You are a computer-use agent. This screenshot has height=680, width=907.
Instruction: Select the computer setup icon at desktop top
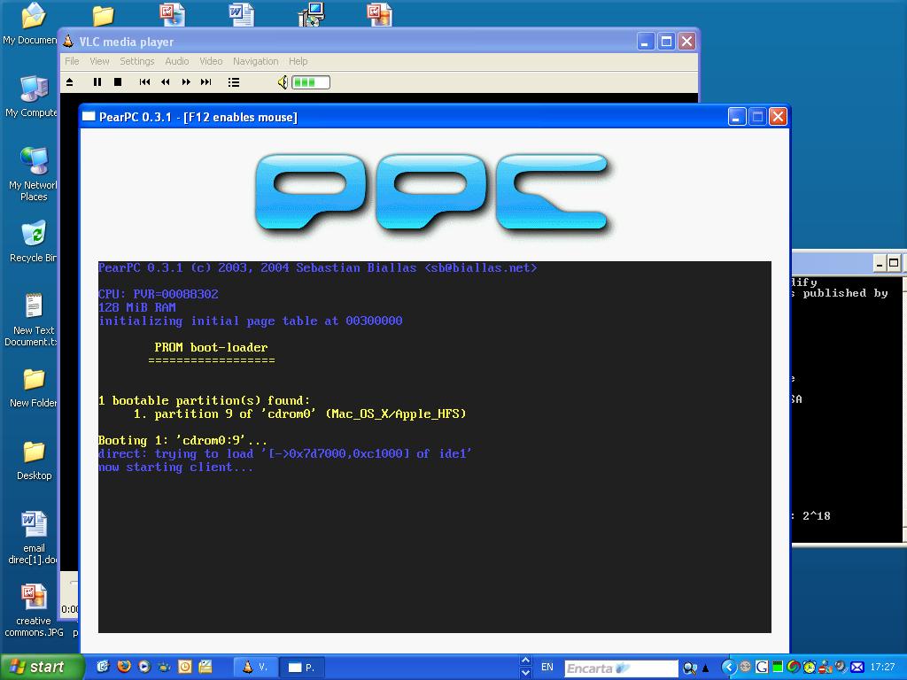pos(311,14)
